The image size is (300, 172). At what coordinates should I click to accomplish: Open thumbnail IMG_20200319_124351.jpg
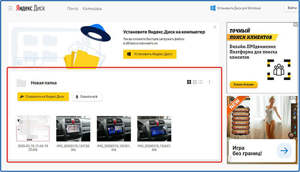click(114, 129)
